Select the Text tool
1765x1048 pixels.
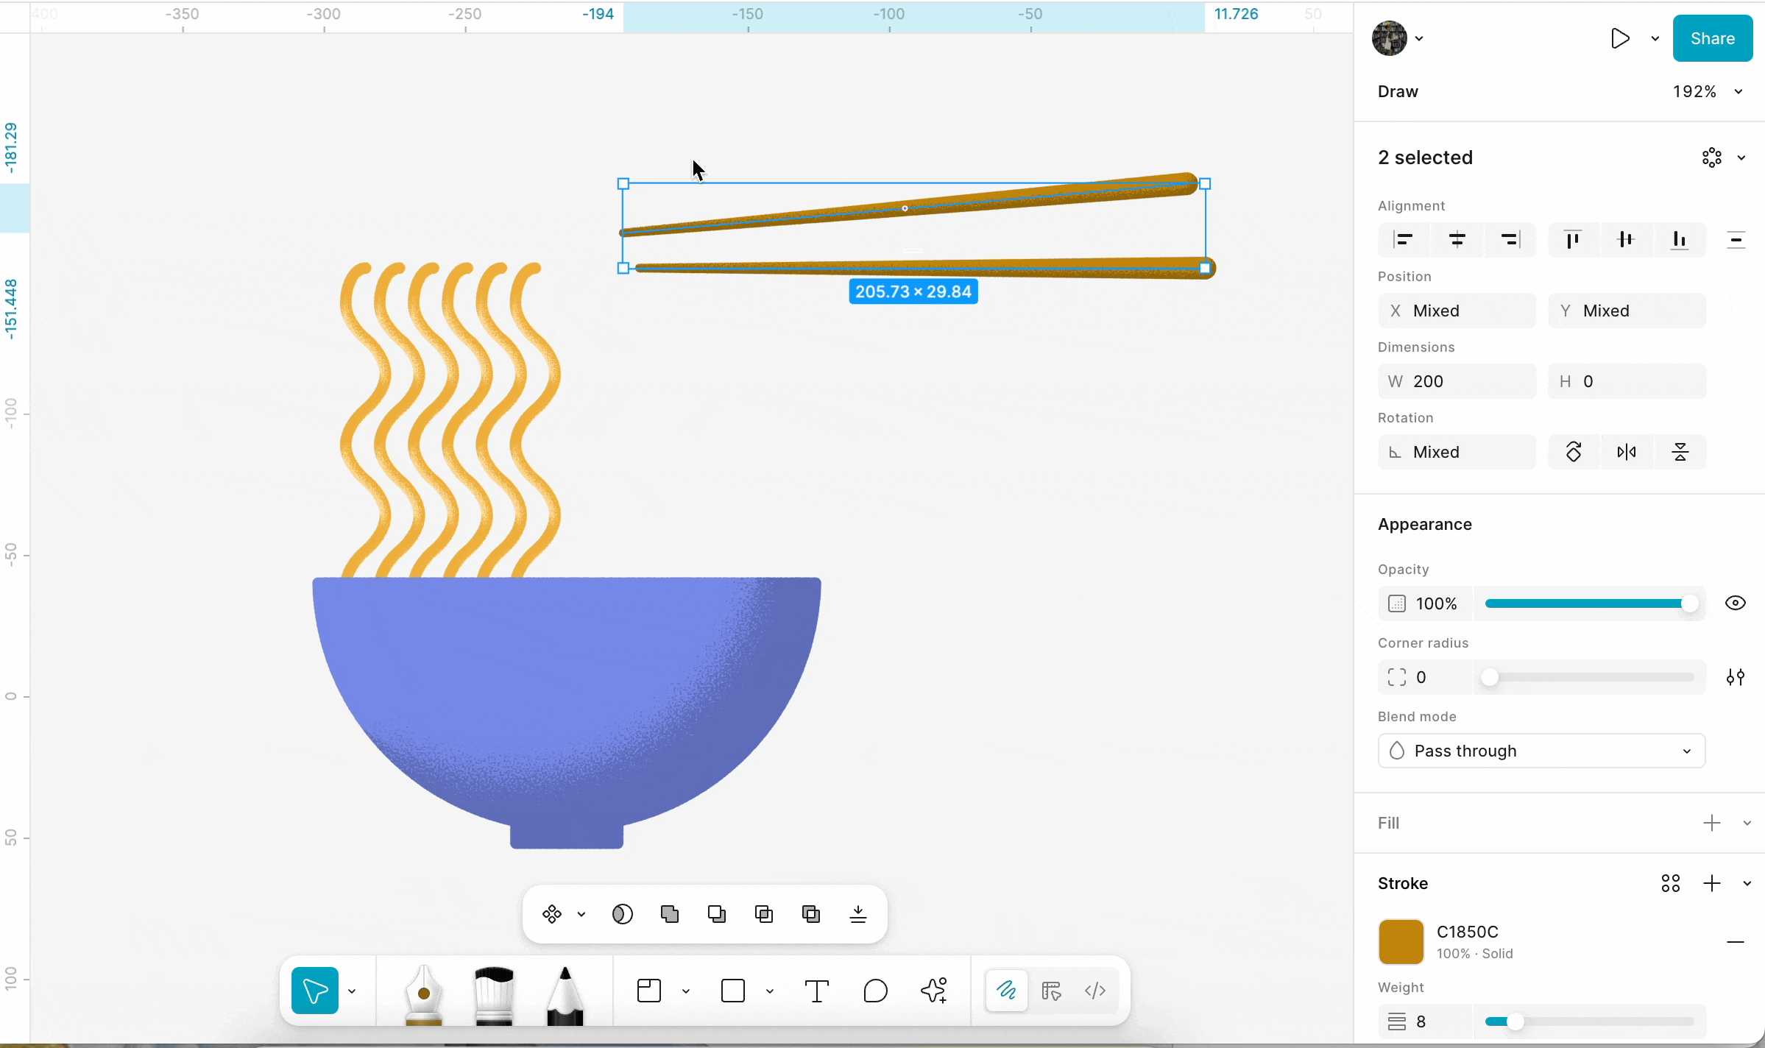(817, 991)
